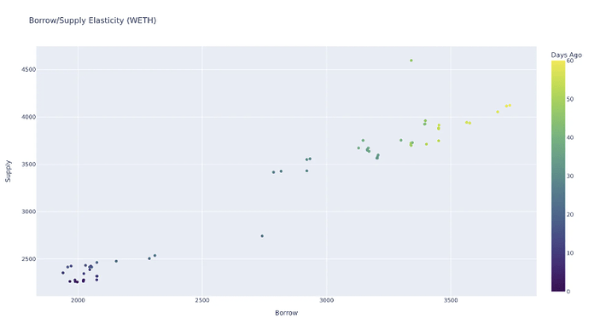Image resolution: width=589 pixels, height=330 pixels.
Task: Click the outlier point near supply 4600
Action: [411, 61]
